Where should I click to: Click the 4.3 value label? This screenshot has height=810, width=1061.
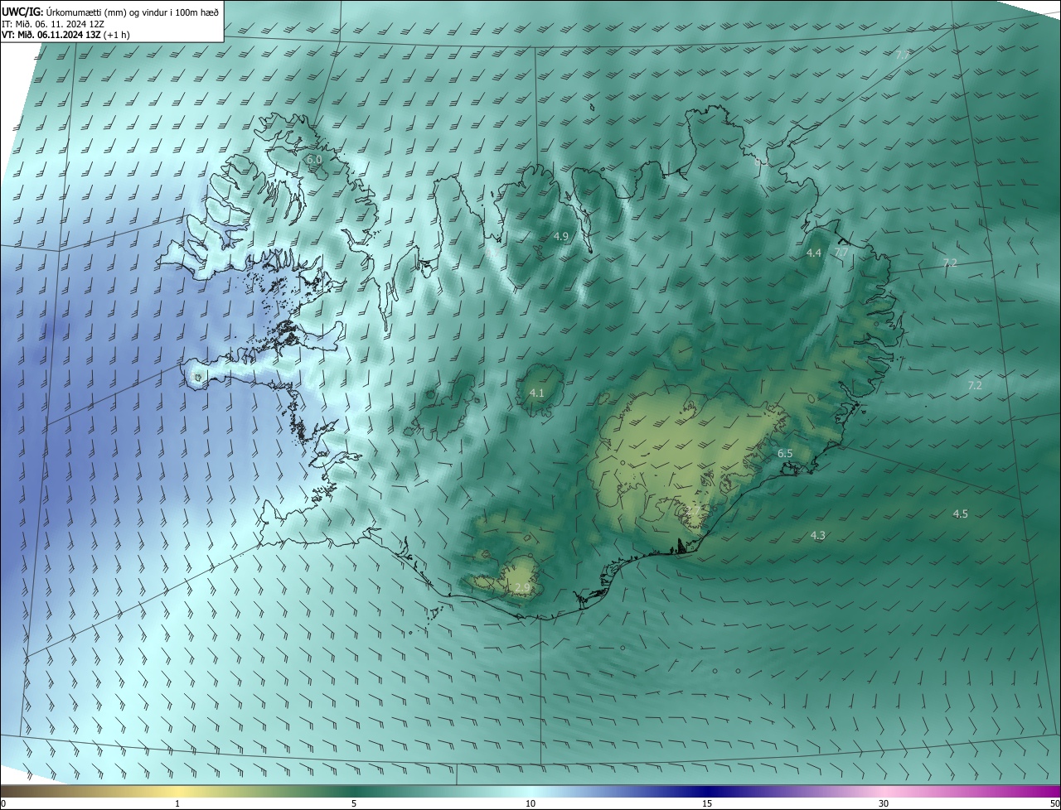pyautogui.click(x=817, y=536)
